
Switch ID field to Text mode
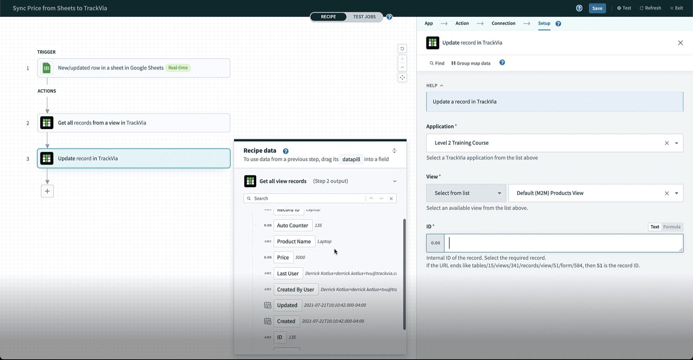pyautogui.click(x=655, y=227)
